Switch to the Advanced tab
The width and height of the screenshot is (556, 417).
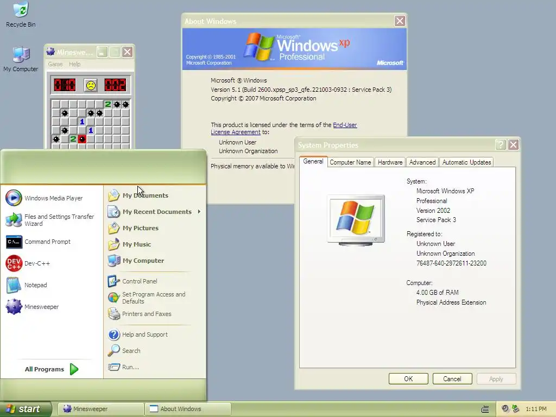(422, 162)
